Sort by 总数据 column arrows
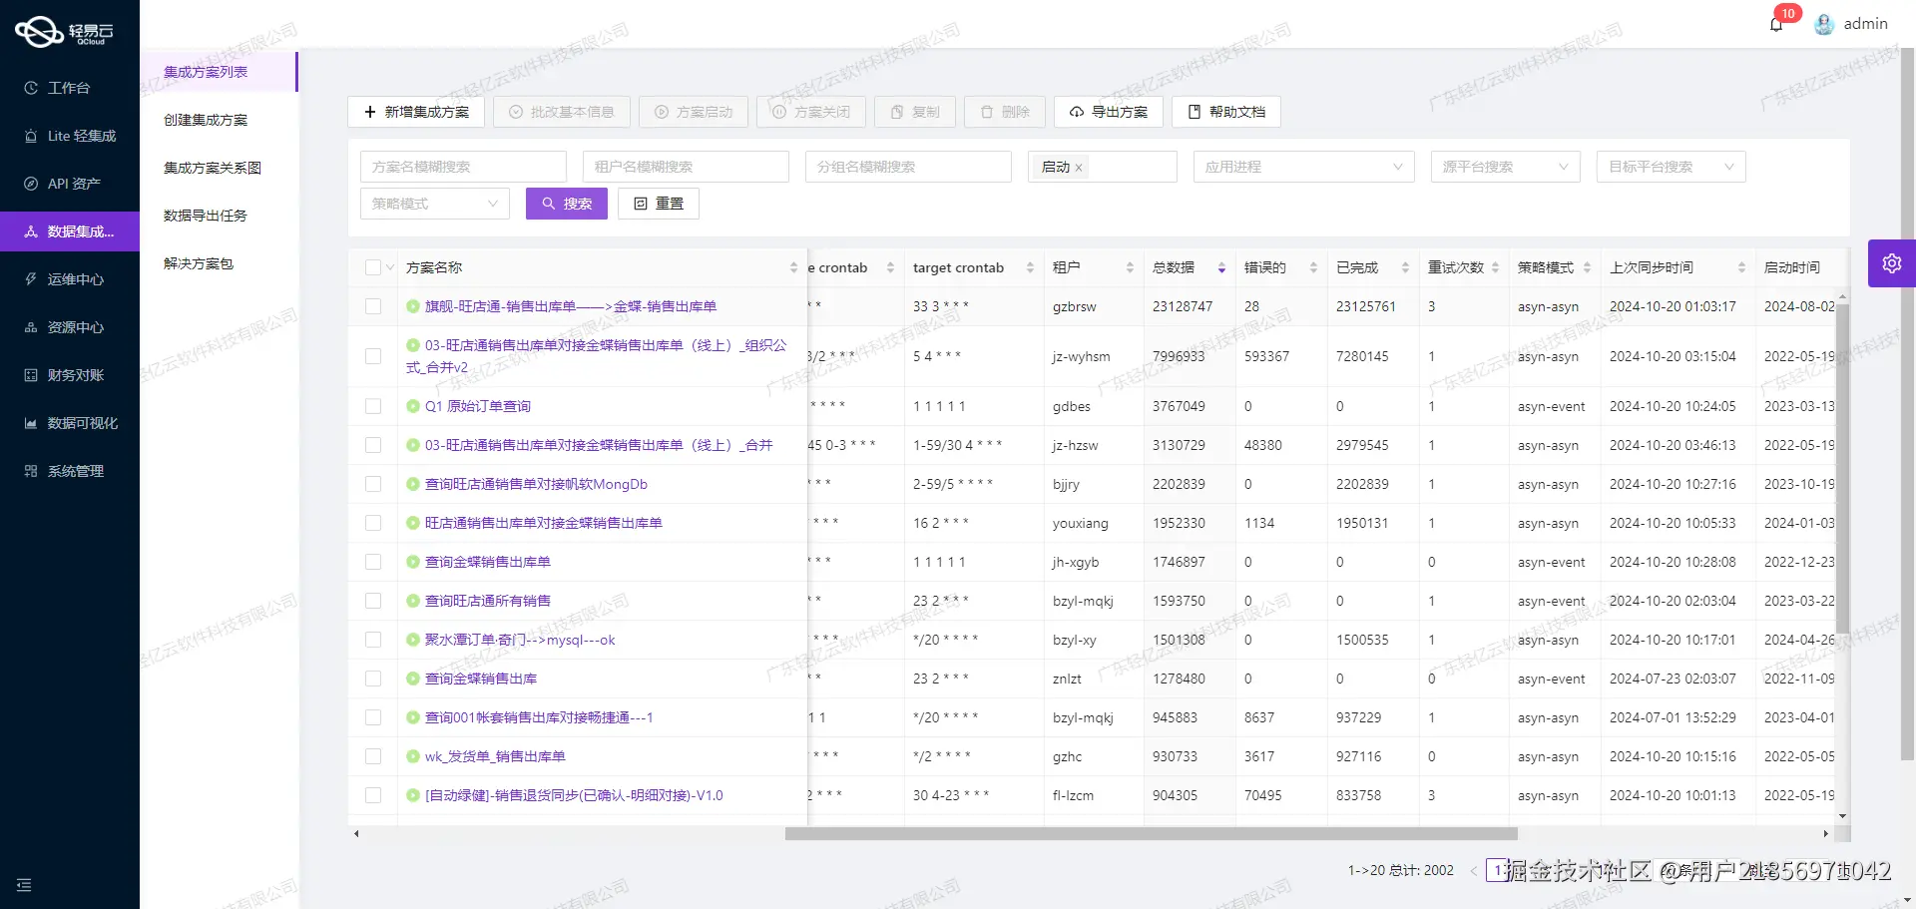This screenshot has width=1916, height=909. pos(1221,267)
